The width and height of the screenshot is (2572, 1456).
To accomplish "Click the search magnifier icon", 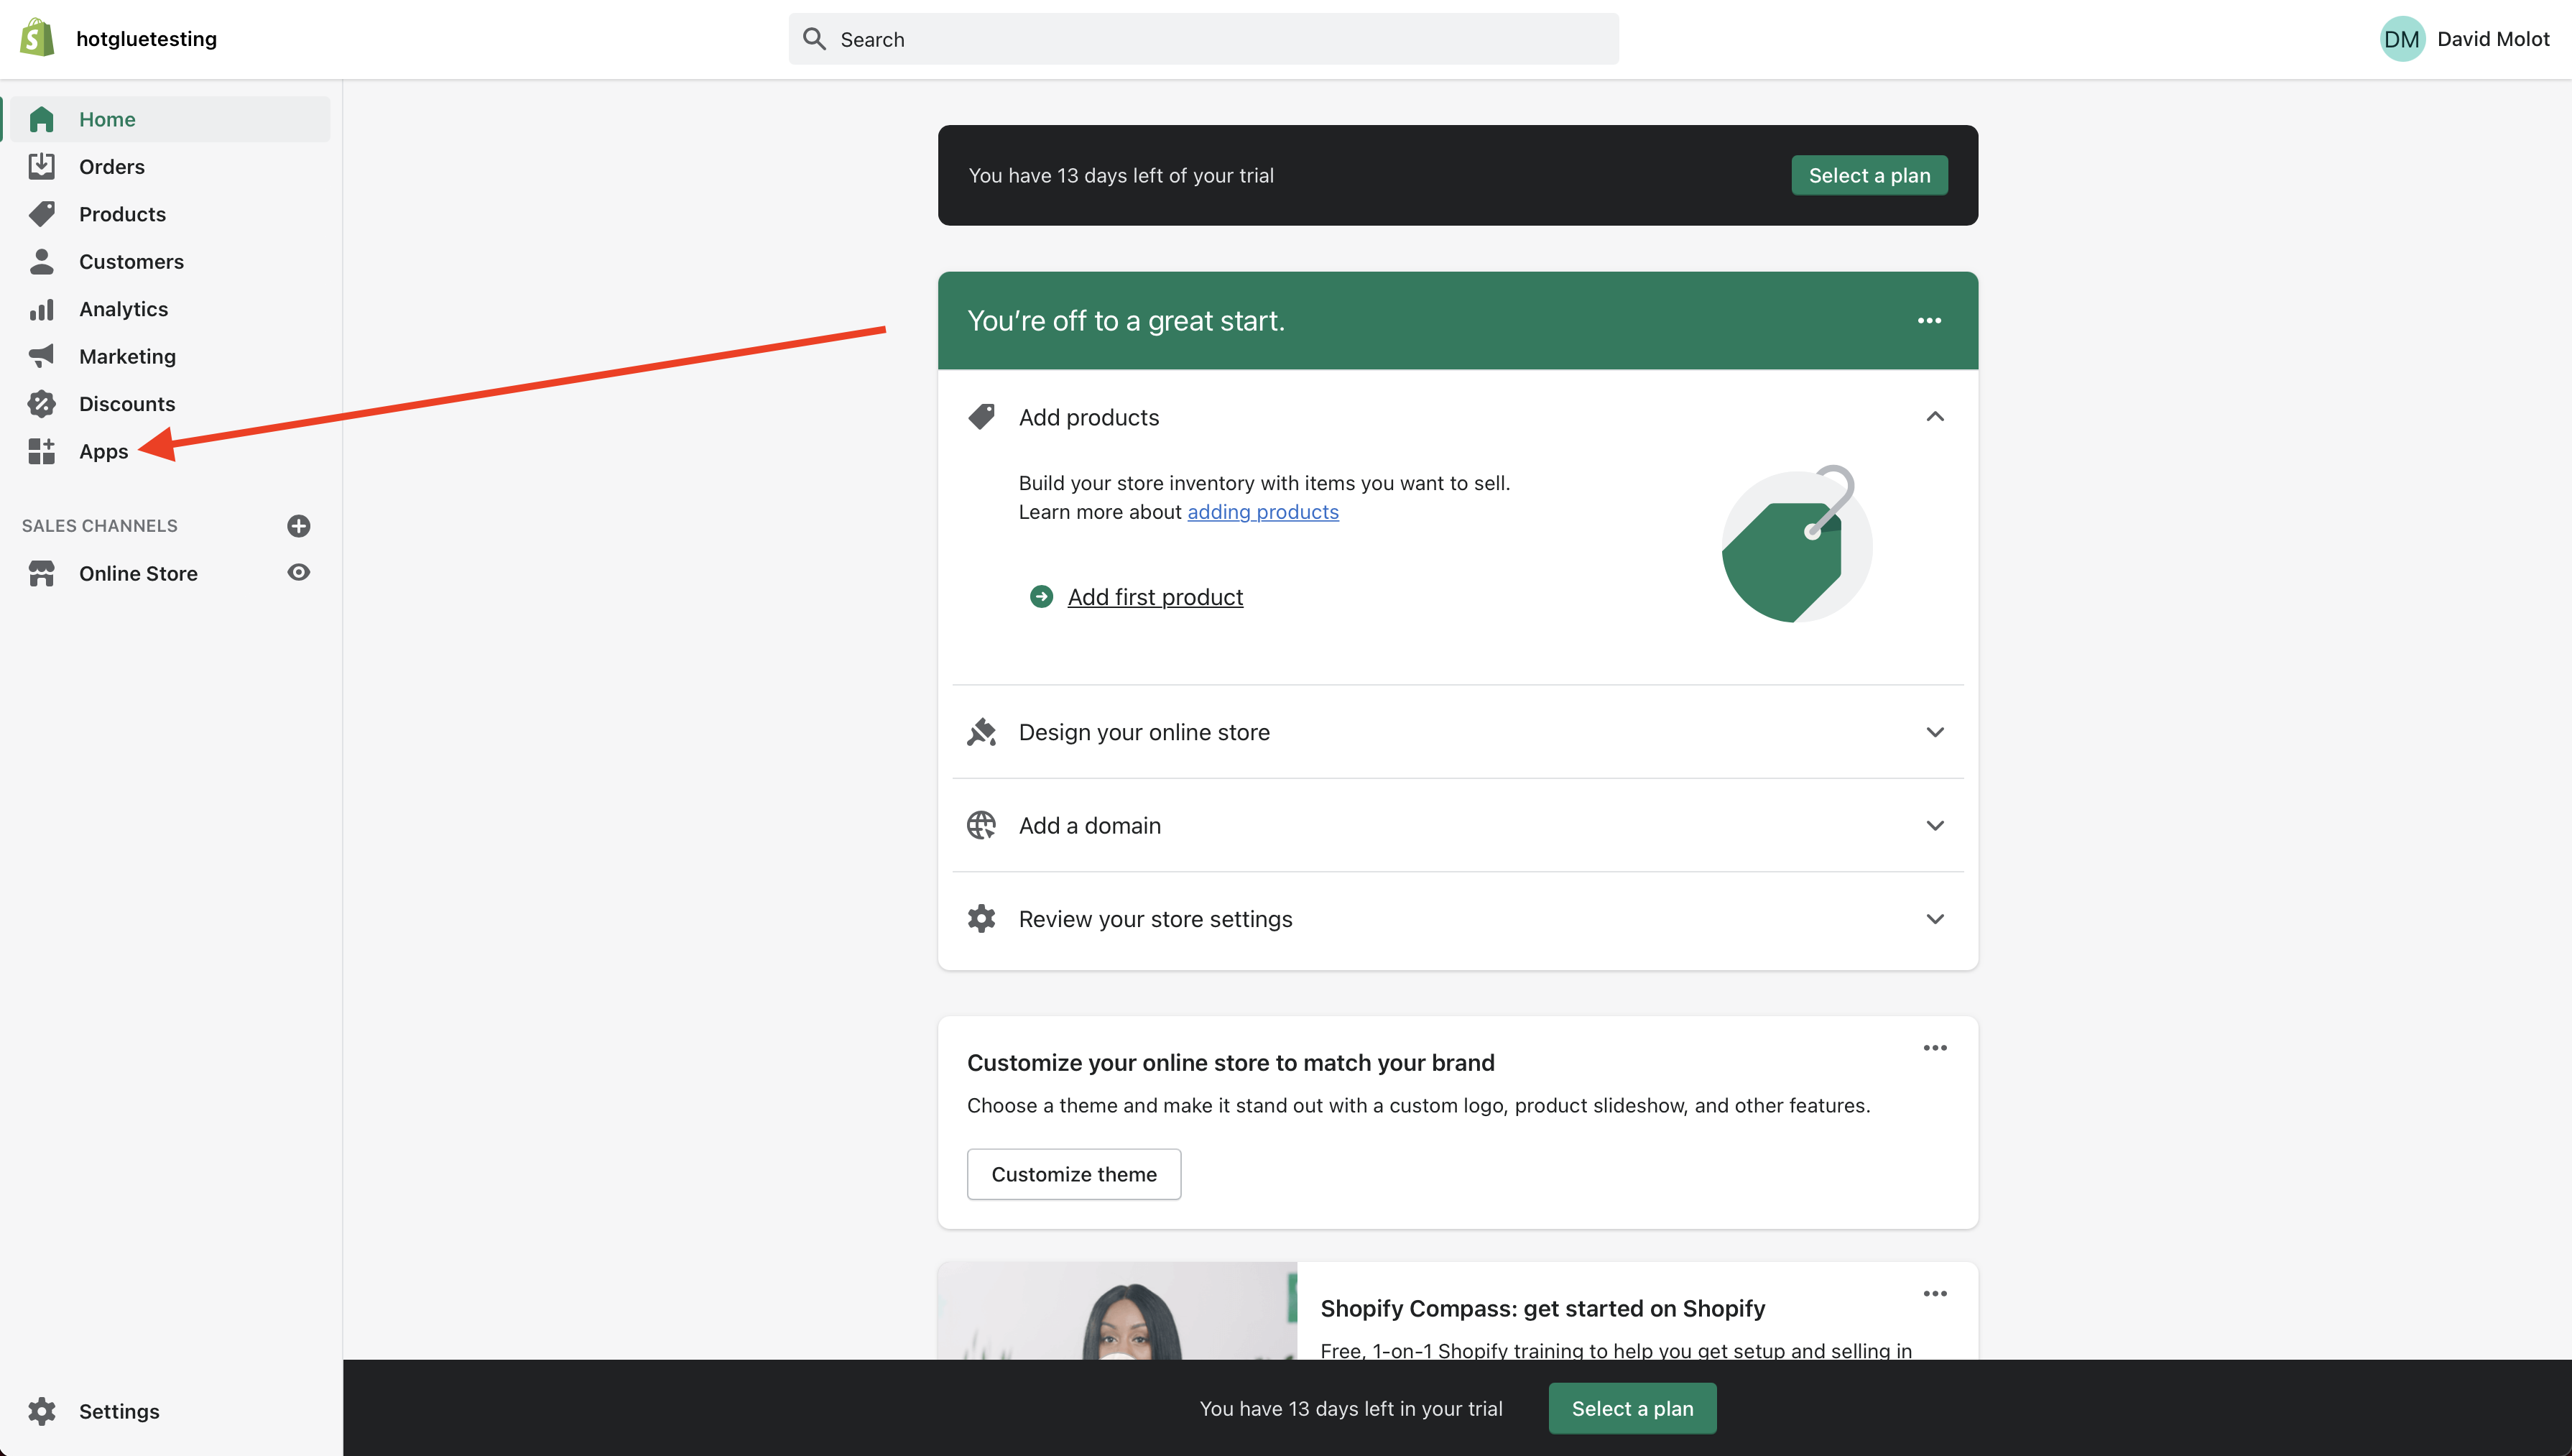I will tap(814, 39).
